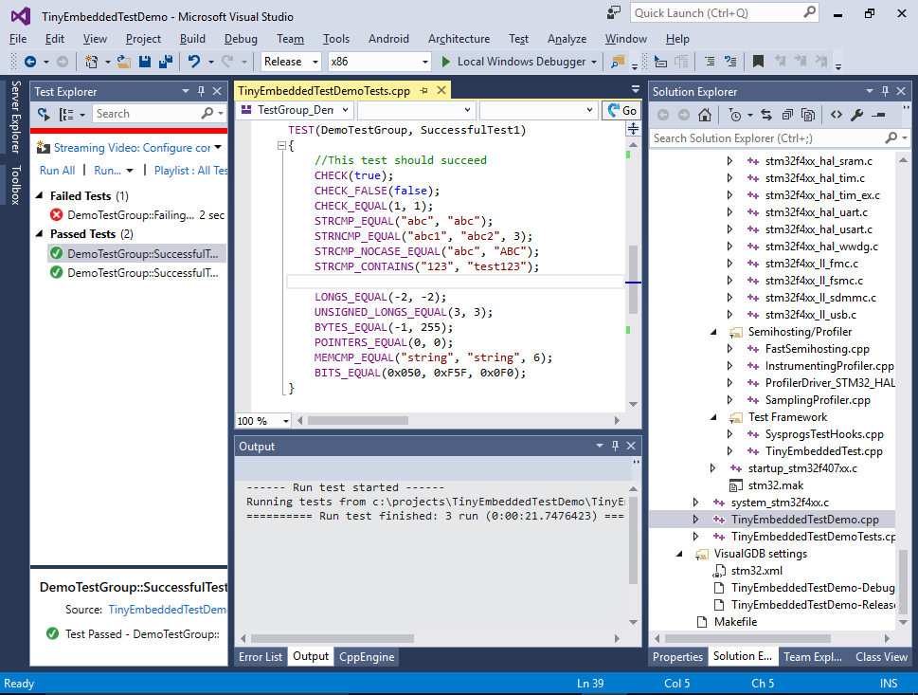Toggle auto-hide pin on Output panel
The image size is (918, 695).
click(x=616, y=446)
